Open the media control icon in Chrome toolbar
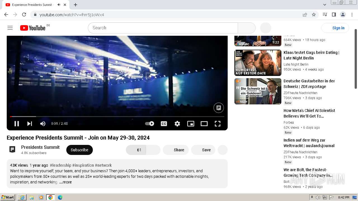Image resolution: width=358 pixels, height=201 pixels. point(325,15)
